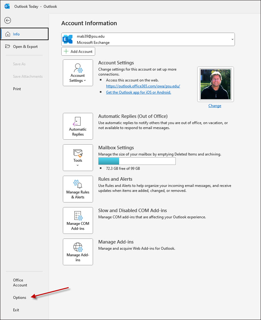
Task: Open Account Settings person-gear button
Action: click(78, 73)
